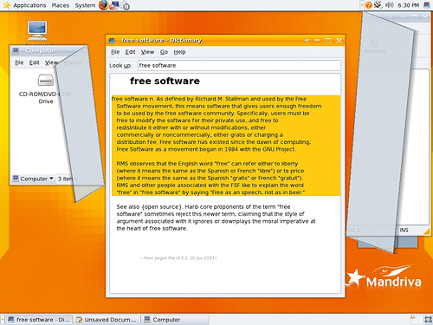Image resolution: width=433 pixels, height=325 pixels.
Task: Click the always-on-top icon in Dictionary title bar
Action: pyautogui.click(x=307, y=41)
